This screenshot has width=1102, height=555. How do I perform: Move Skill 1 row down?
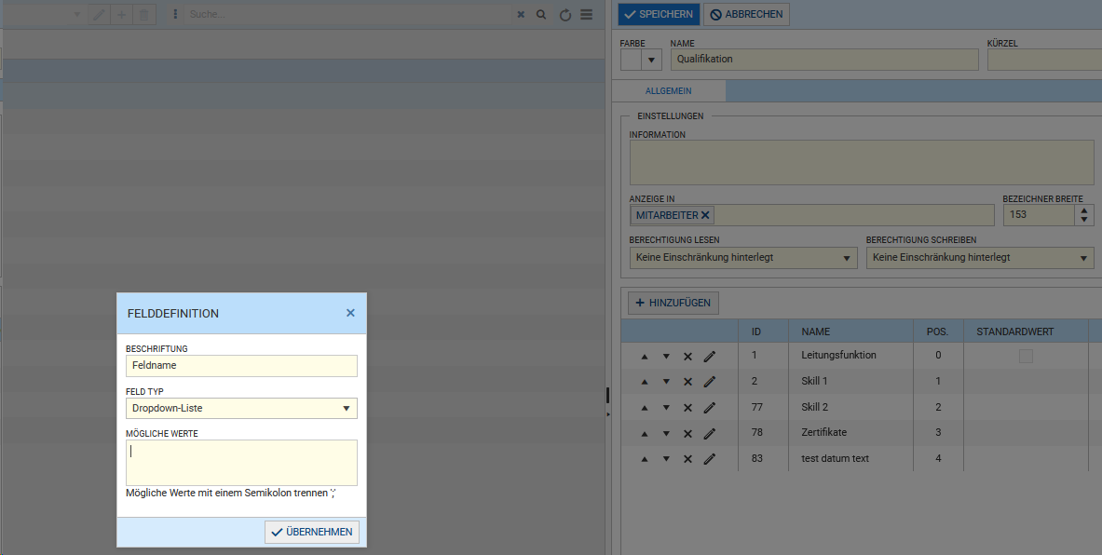tap(665, 382)
